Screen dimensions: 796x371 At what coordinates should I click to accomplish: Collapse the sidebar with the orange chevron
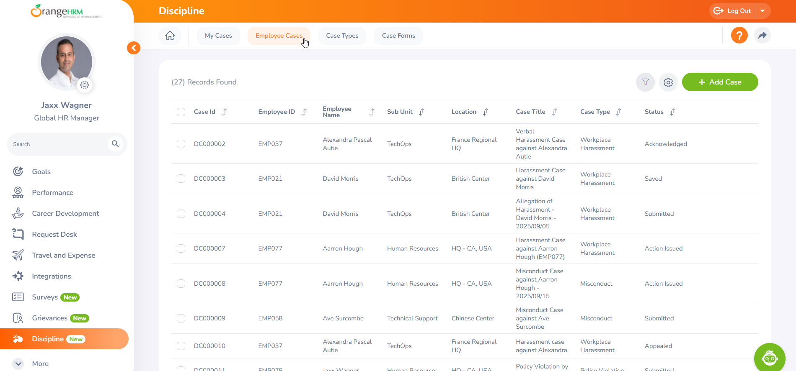[x=134, y=48]
